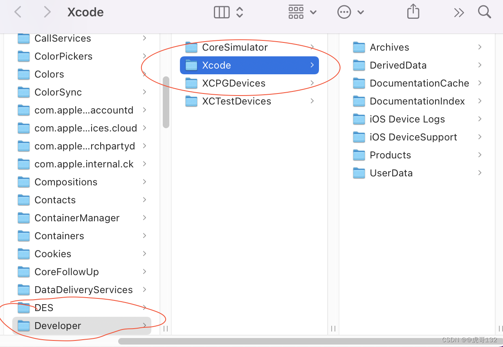Go back with the toolbar back arrow
503x347 pixels.
18,12
